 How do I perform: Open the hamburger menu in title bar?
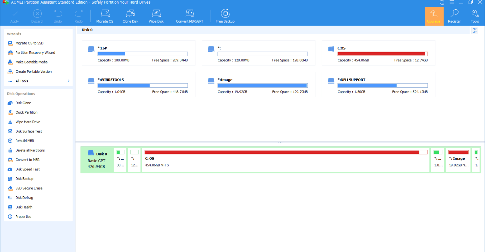click(x=452, y=2)
